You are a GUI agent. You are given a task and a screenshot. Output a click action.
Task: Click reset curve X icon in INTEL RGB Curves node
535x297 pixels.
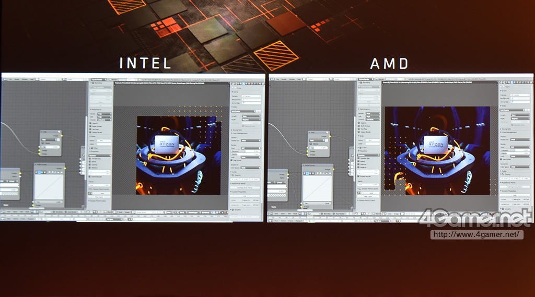point(62,172)
